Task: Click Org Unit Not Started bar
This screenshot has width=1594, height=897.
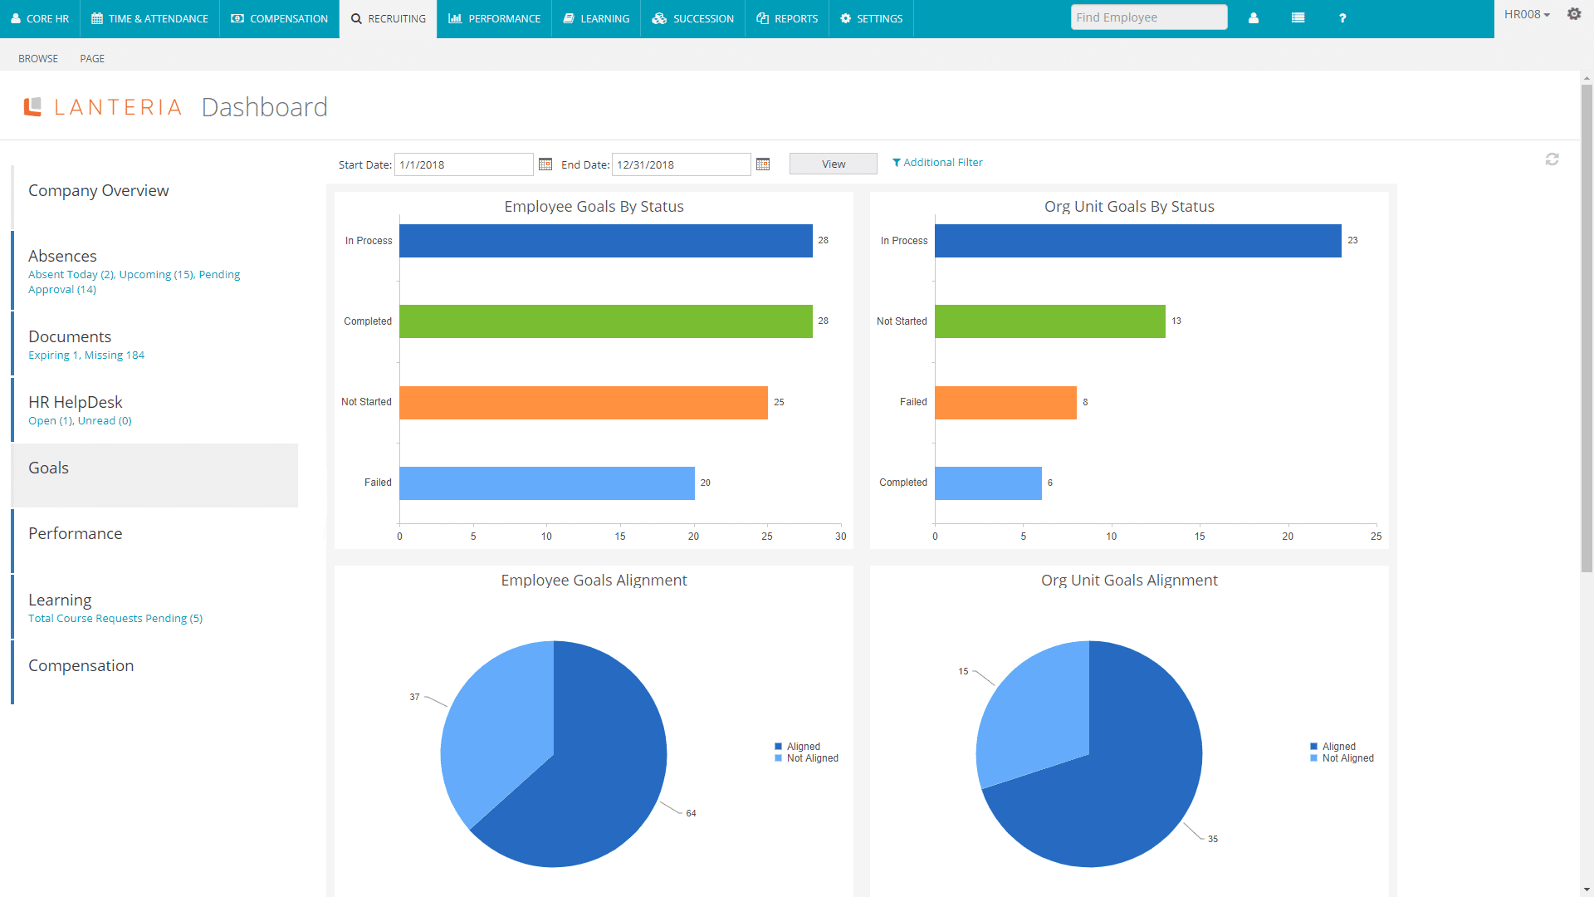Action: pos(1049,321)
